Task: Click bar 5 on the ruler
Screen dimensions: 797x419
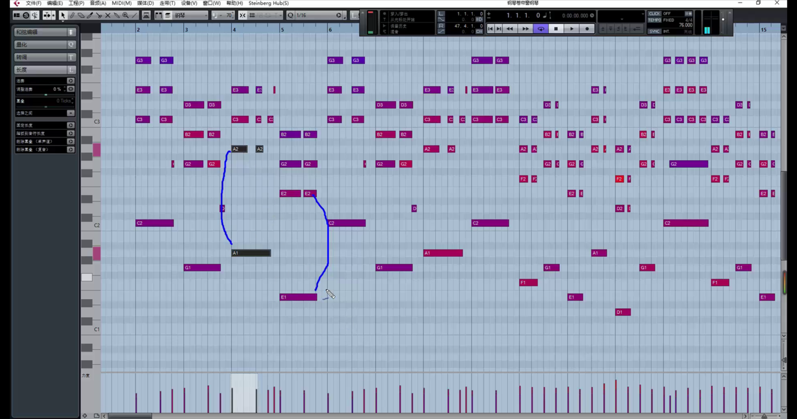Action: click(x=282, y=29)
